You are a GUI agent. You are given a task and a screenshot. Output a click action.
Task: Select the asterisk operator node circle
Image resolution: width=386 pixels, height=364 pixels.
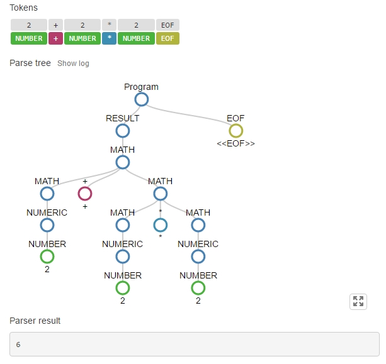[x=161, y=225]
